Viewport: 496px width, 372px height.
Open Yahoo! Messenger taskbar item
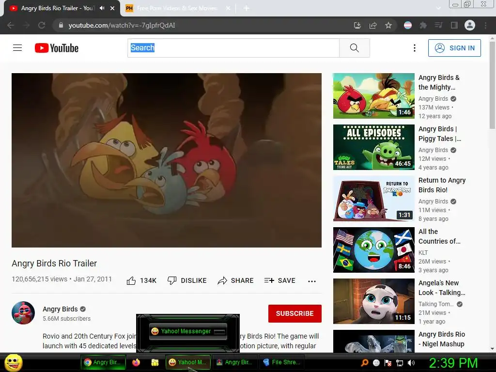[x=187, y=362]
